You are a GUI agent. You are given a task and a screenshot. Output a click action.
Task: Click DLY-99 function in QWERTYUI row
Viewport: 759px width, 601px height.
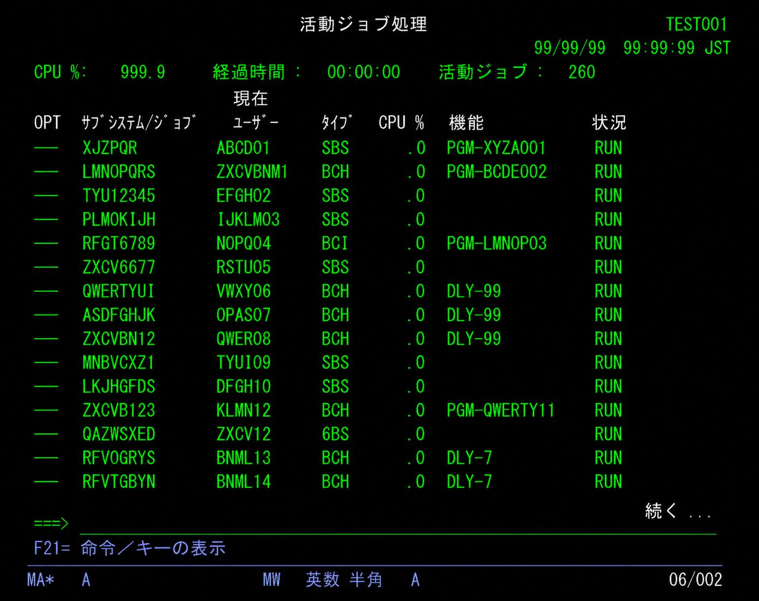click(x=474, y=291)
